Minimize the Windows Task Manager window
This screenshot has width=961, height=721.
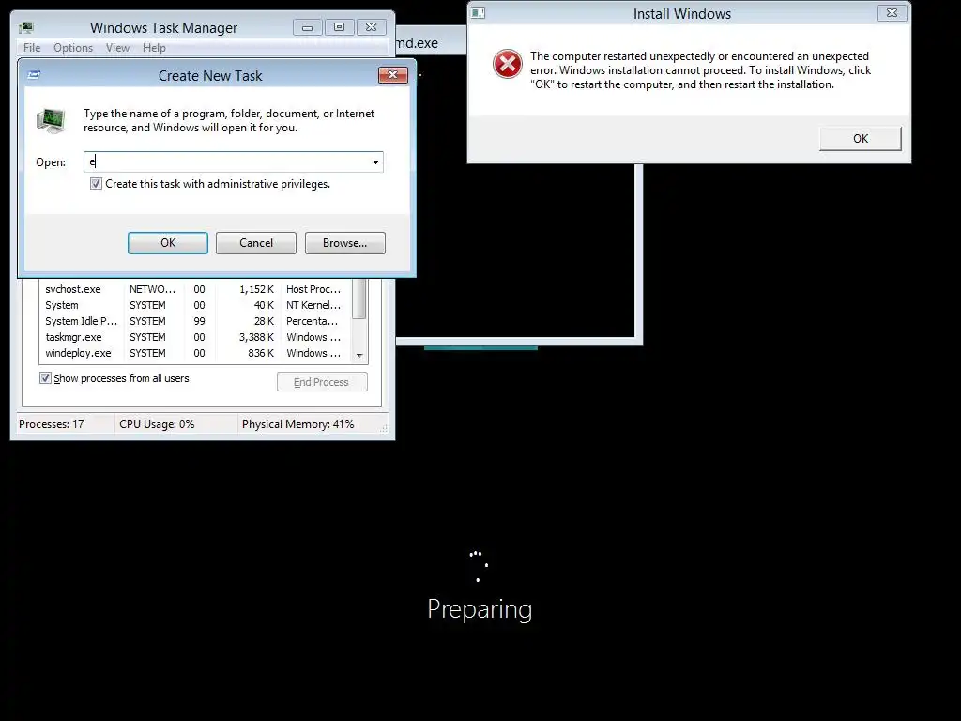[x=308, y=27]
